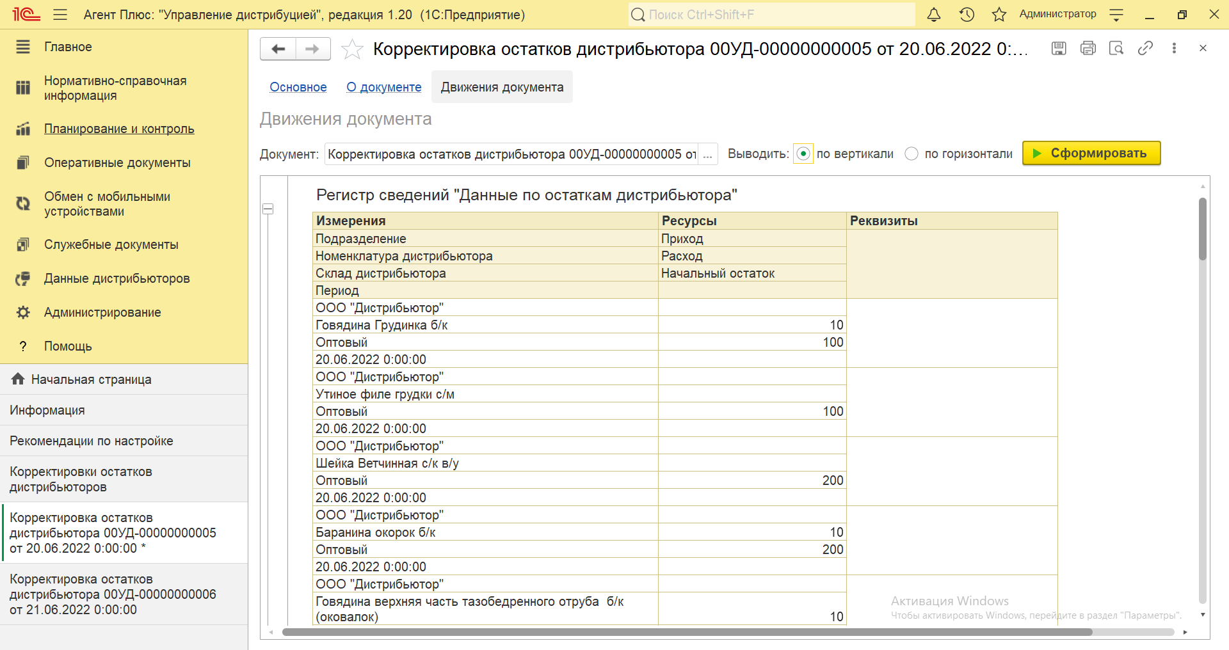Switch to document 00УД-00000000005 window in panel
The image size is (1229, 650).
(x=124, y=533)
